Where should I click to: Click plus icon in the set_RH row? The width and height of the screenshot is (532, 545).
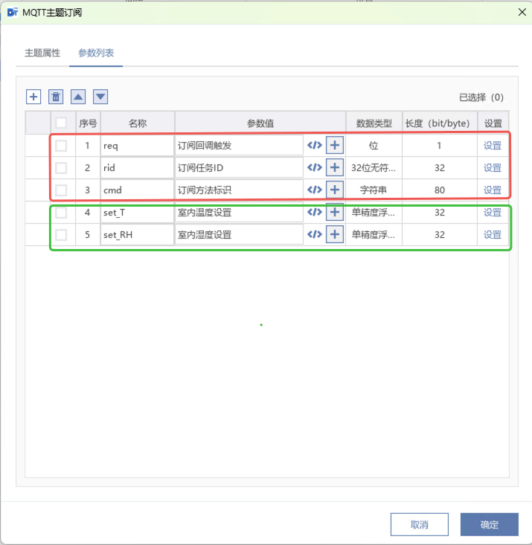(x=335, y=234)
